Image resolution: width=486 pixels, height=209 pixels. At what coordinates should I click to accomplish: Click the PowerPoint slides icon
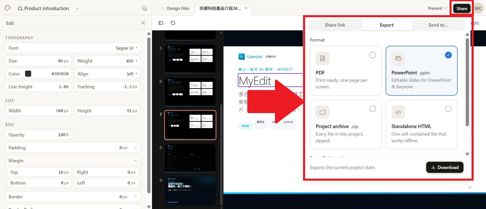[x=398, y=58]
